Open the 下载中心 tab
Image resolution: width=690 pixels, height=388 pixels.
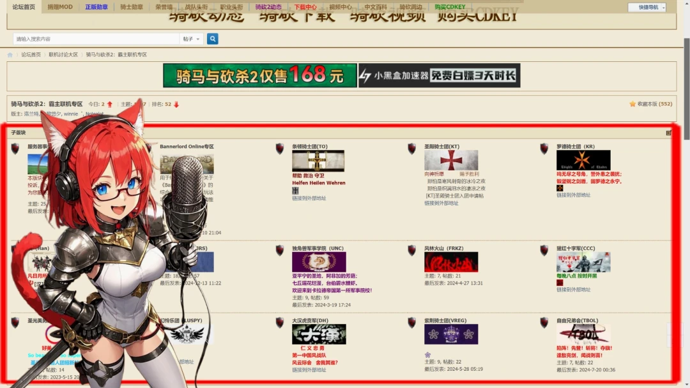click(305, 6)
